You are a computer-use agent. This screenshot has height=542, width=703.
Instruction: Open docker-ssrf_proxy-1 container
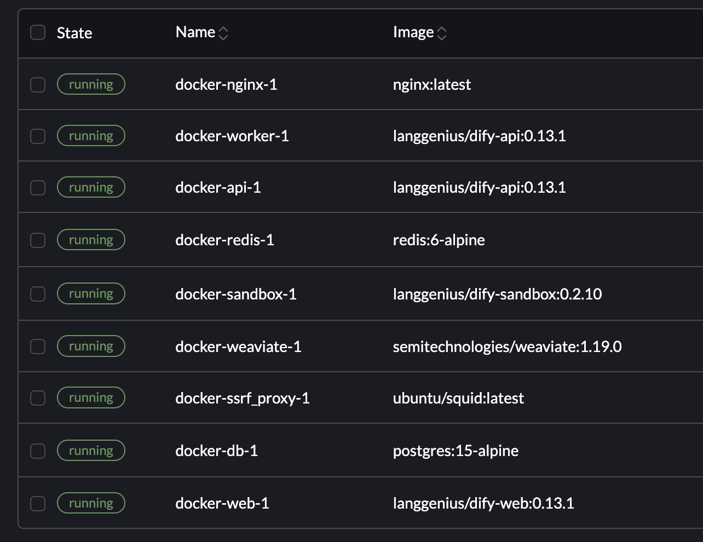pos(243,399)
